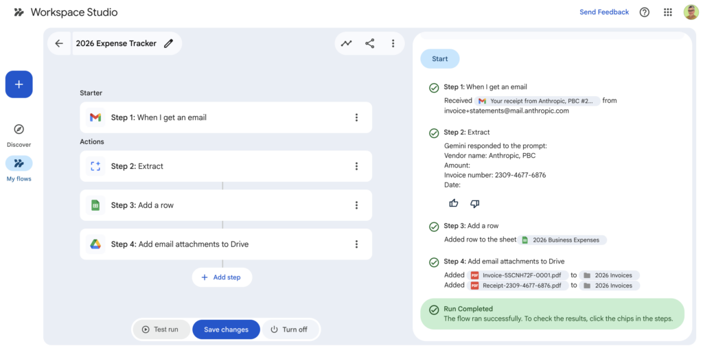
Task: Open the 2026 Business Expenses sheet chip
Action: click(562, 240)
